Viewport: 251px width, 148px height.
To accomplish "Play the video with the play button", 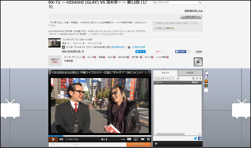I will (x=53, y=139).
